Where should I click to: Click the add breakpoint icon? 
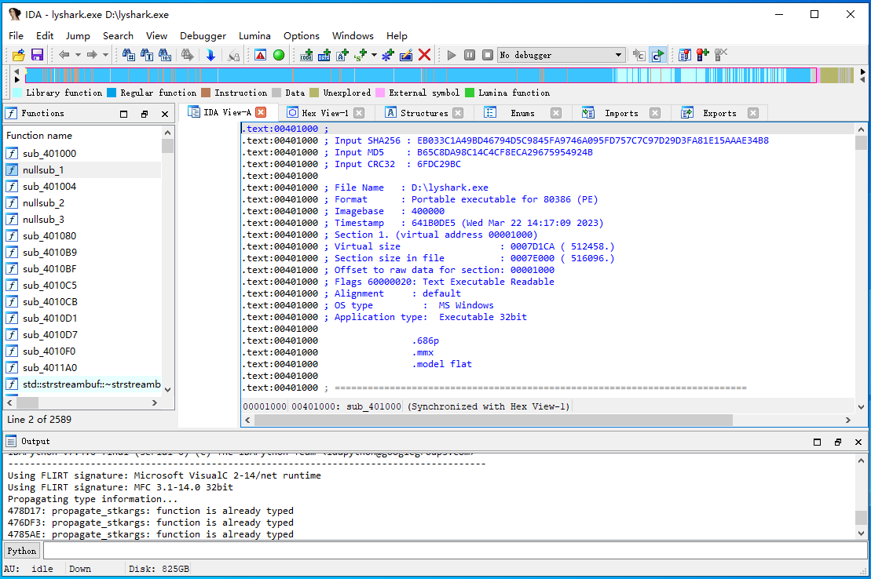coord(702,55)
